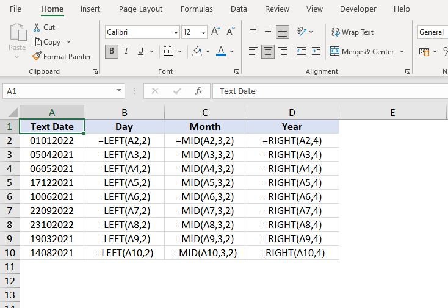The image size is (448, 308).
Task: Select column B header
Action: pyautogui.click(x=125, y=112)
